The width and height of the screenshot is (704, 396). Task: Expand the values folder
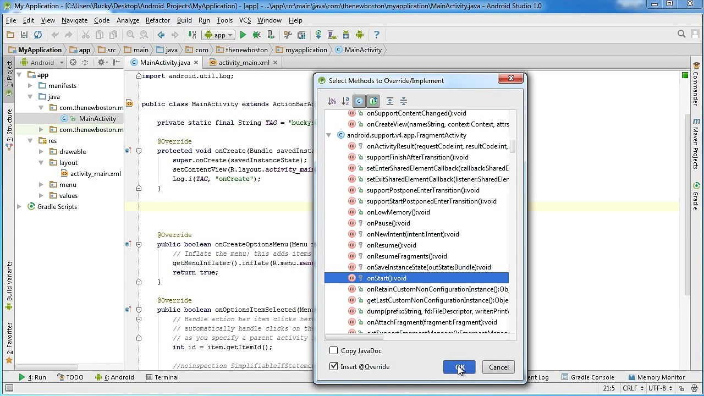[41, 196]
